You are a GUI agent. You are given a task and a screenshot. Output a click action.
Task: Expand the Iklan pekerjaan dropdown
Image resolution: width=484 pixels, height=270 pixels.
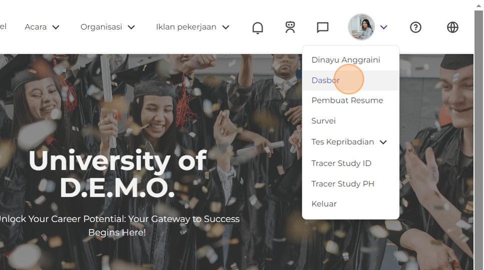coord(193,27)
